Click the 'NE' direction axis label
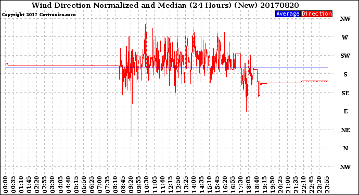 pos(345,130)
